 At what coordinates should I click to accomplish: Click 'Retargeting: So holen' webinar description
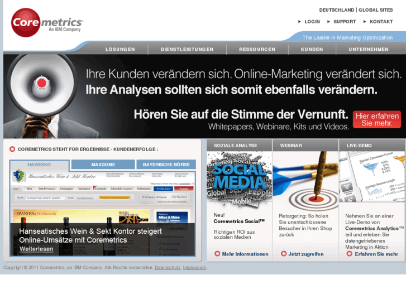click(x=303, y=216)
